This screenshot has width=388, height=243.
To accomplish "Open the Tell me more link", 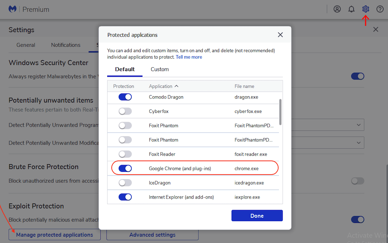I will tap(189, 57).
